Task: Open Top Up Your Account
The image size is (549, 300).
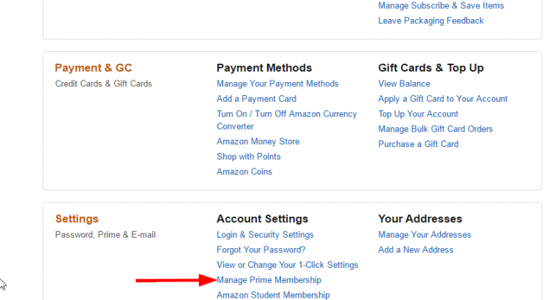Action: tap(418, 114)
